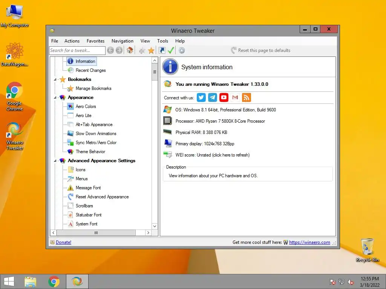Click the Sync Metro/Aero Color icon

[x=70, y=143]
